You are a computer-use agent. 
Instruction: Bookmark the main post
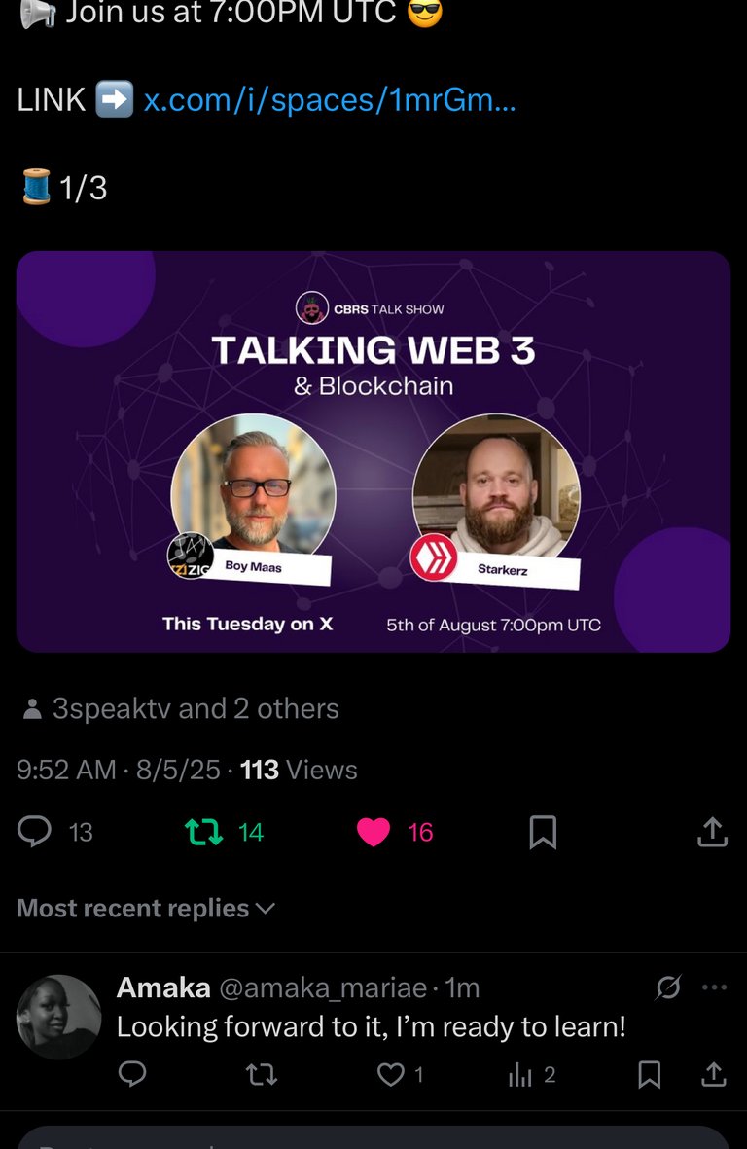(x=544, y=833)
